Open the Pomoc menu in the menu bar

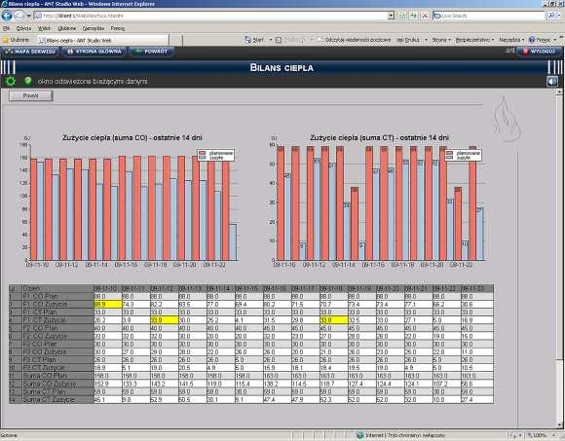[x=118, y=28]
